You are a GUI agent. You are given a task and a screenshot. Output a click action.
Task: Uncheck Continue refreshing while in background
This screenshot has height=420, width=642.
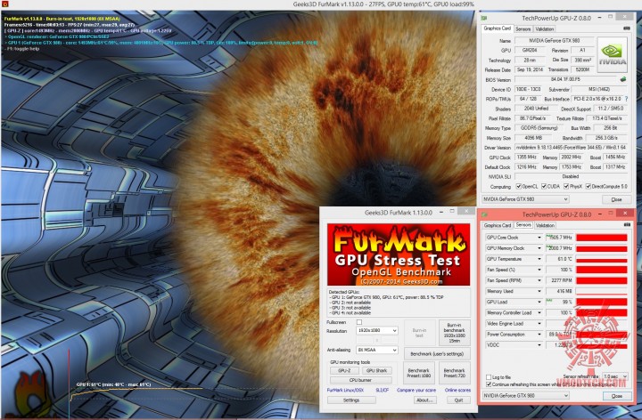coord(488,384)
